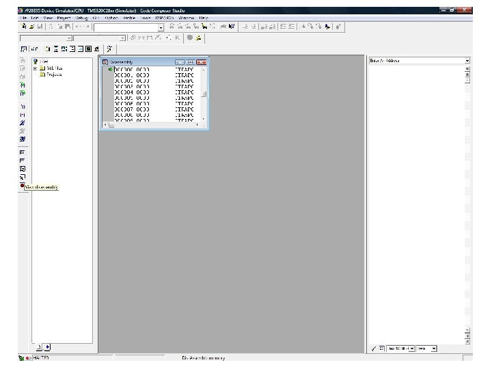
Task: Click the second project-panel bottom tab icon
Action: point(46,347)
